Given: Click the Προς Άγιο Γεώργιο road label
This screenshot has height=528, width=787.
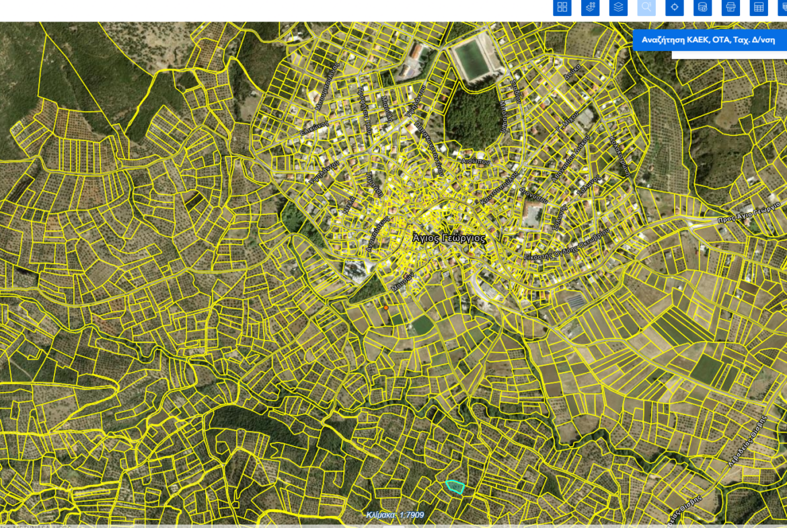Looking at the screenshot, I should coord(749,213).
